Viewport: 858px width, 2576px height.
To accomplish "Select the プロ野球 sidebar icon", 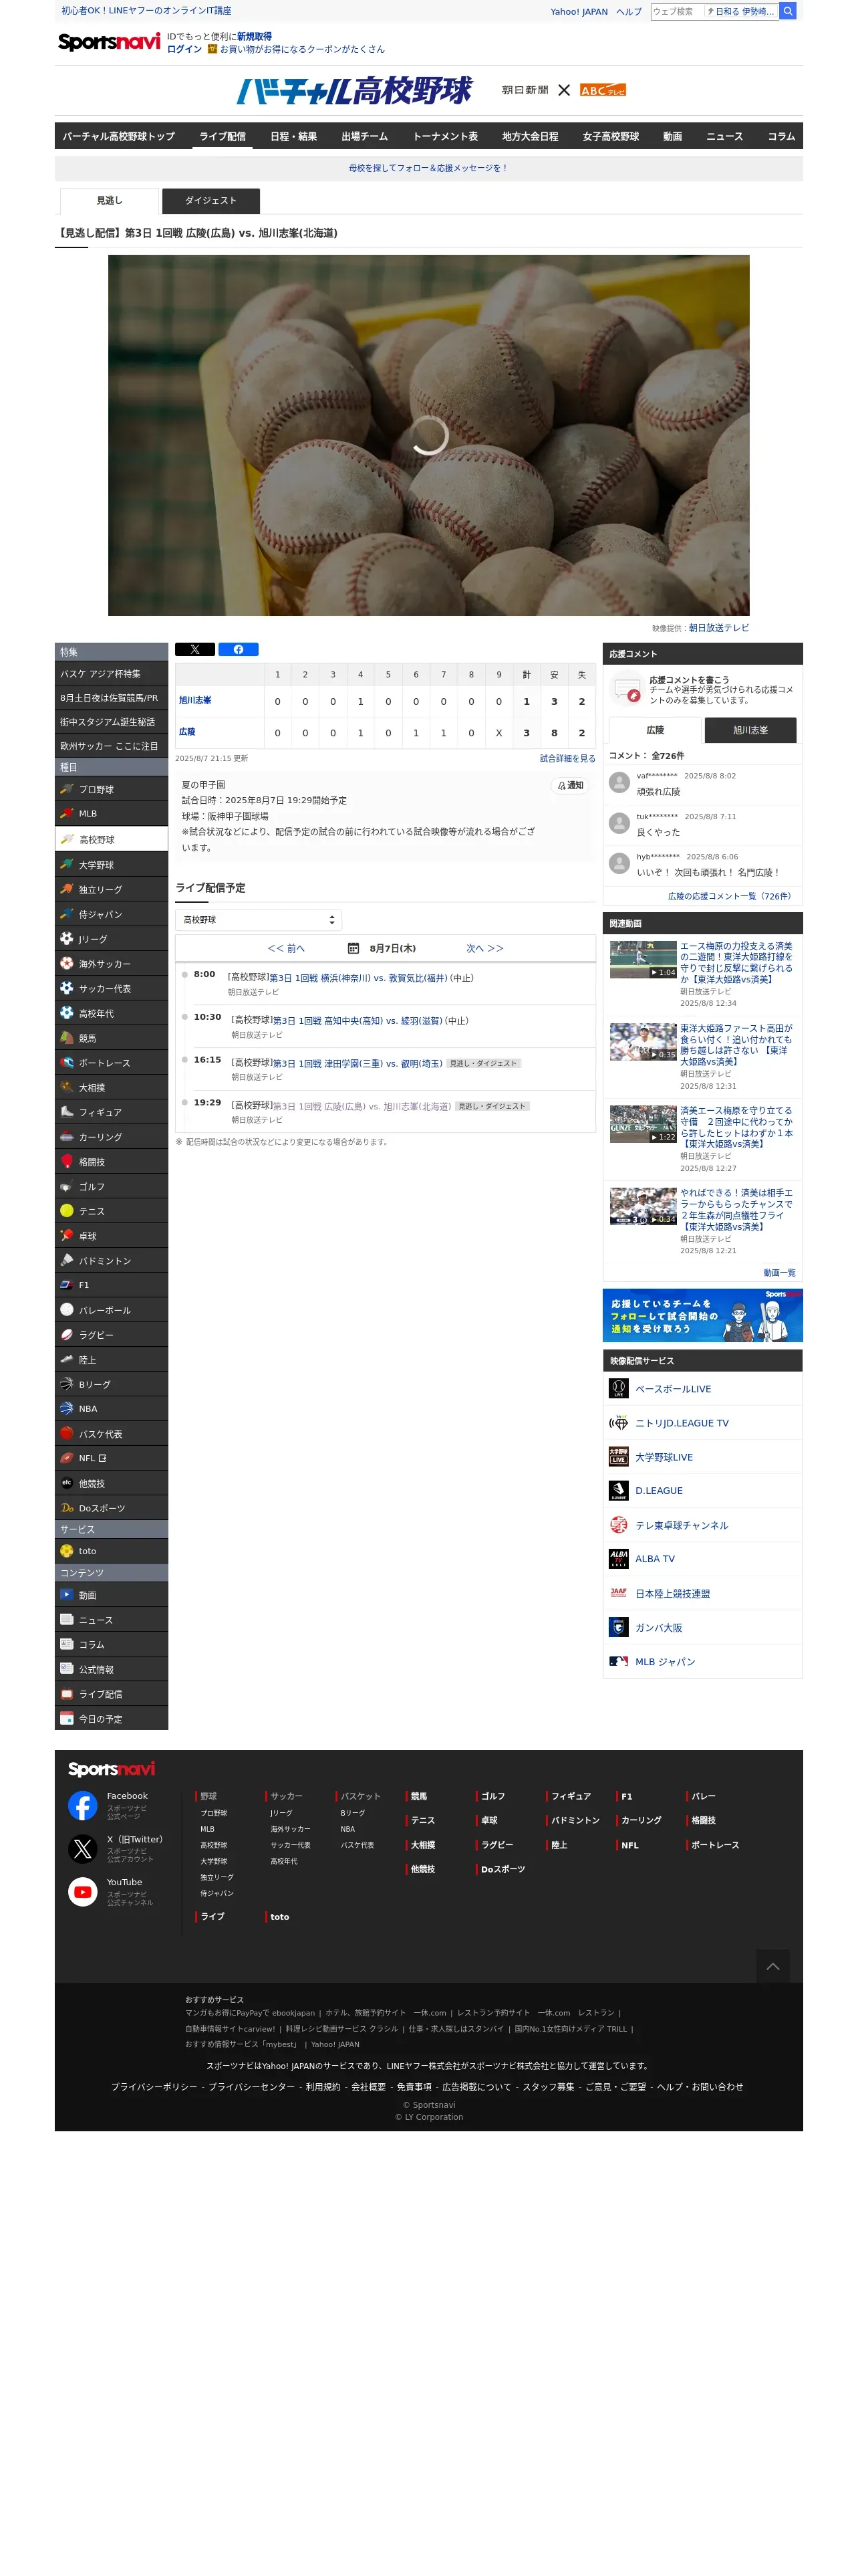I will (x=67, y=789).
